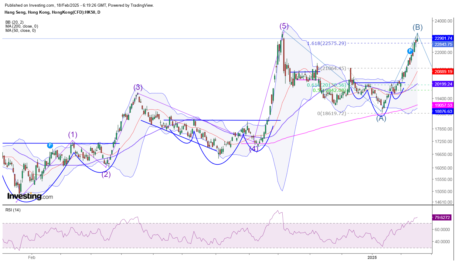456x262 pixels.
Task: Click the 22901.74 current price tag
Action: 443,39
